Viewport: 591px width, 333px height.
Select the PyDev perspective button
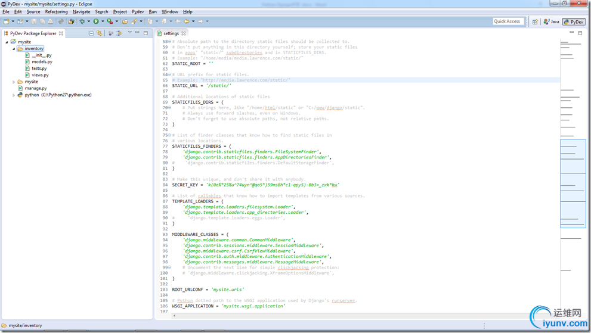574,22
